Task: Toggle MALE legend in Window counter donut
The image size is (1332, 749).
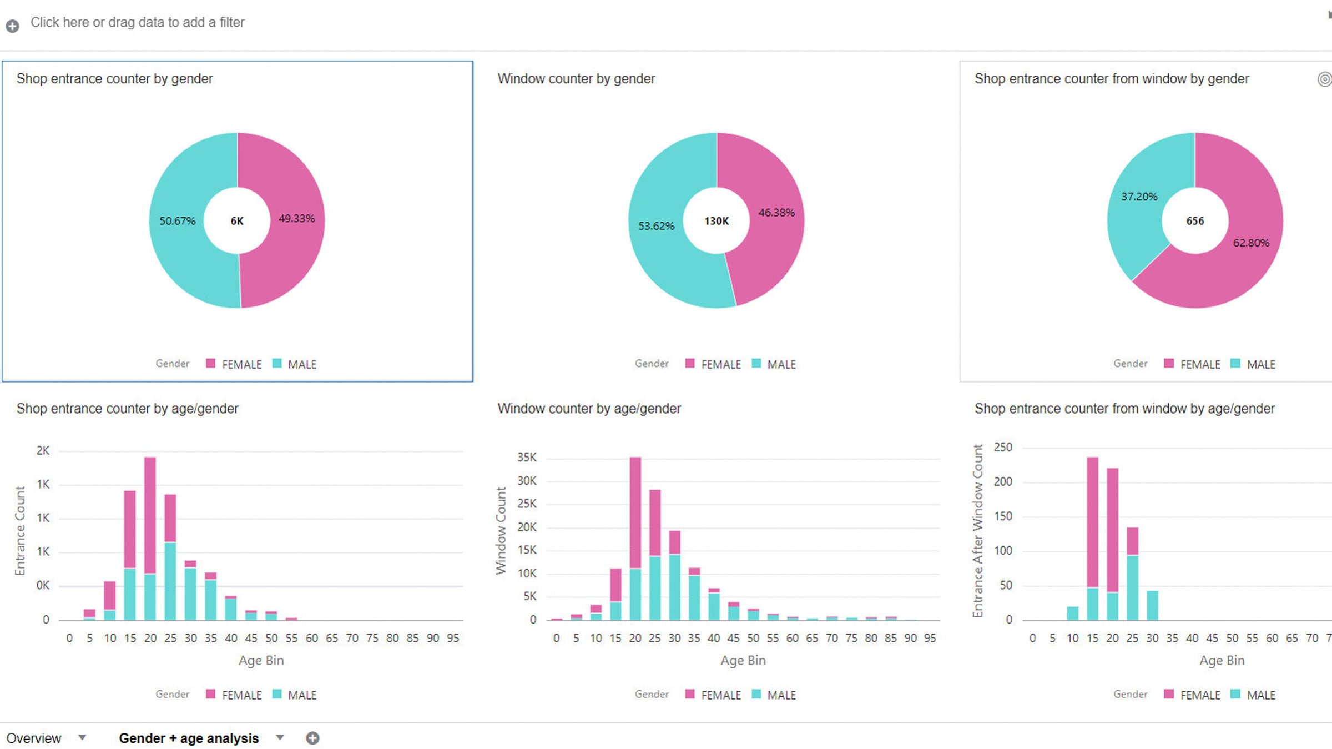Action: [781, 364]
